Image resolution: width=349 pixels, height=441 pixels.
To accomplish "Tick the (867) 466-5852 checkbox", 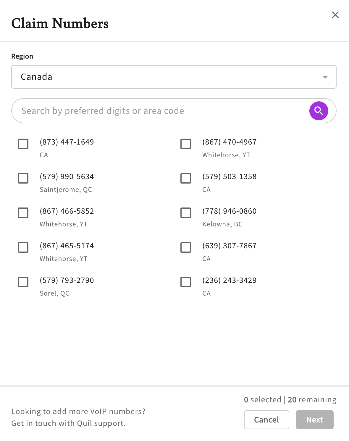I will click(x=23, y=213).
